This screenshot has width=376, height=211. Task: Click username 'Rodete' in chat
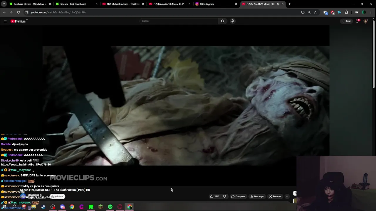(6, 144)
